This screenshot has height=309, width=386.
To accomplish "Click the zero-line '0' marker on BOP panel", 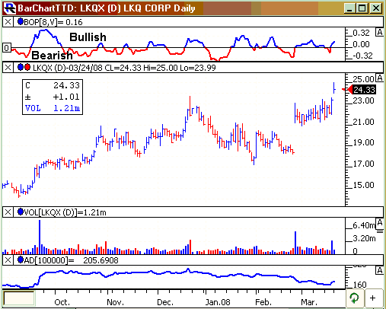I will click(x=7, y=48).
